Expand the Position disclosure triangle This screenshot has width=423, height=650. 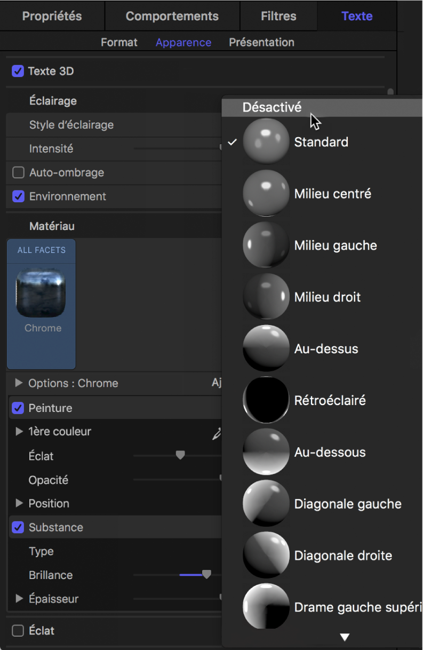[19, 503]
